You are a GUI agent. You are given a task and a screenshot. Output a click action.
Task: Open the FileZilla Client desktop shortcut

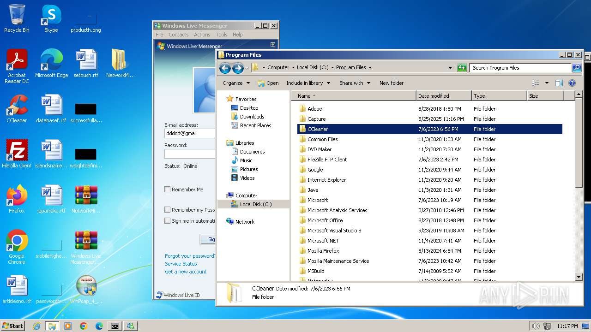pyautogui.click(x=17, y=154)
